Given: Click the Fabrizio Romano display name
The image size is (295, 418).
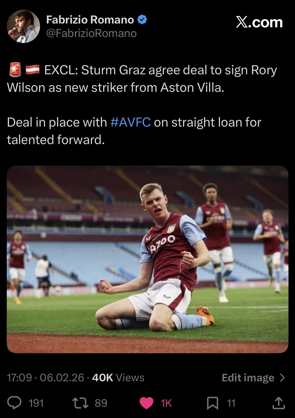Looking at the screenshot, I should (x=90, y=20).
